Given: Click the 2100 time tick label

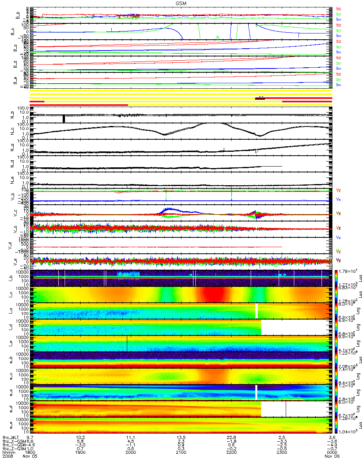Looking at the screenshot, I should pyautogui.click(x=181, y=452).
